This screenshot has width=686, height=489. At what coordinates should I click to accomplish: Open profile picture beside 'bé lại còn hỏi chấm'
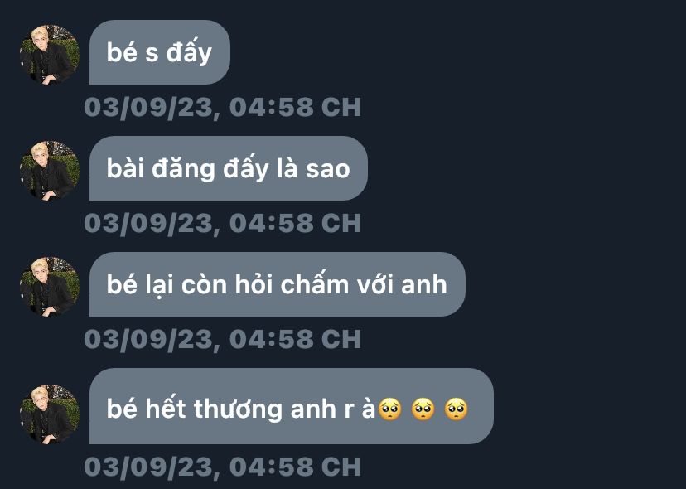50,286
